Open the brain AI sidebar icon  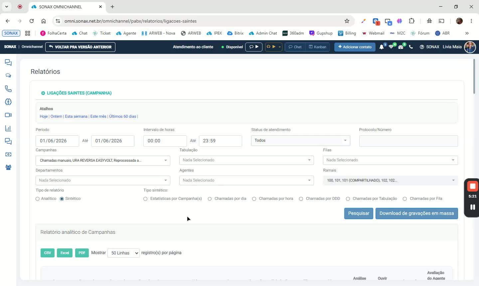tap(8, 102)
